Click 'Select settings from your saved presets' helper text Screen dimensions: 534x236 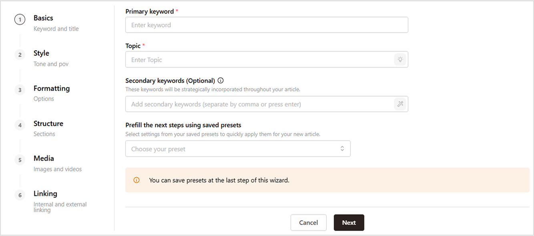point(223,134)
